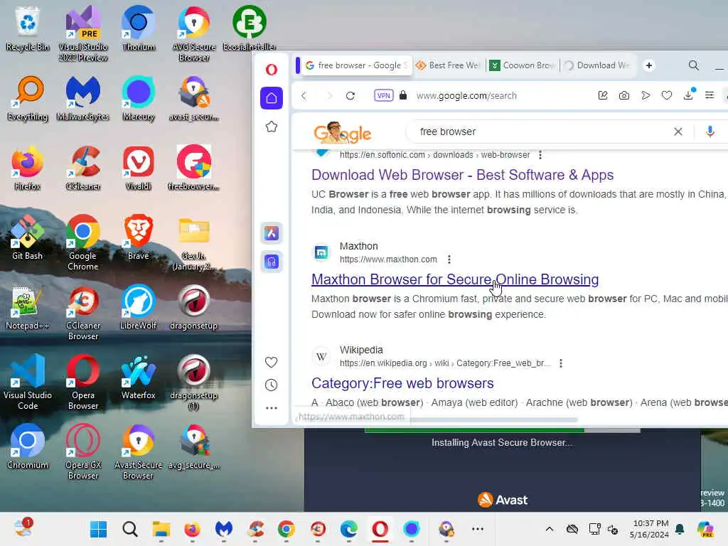The image size is (728, 546).
Task: Select the AVG Secure Browser desktop shortcut
Action: pyautogui.click(x=194, y=34)
